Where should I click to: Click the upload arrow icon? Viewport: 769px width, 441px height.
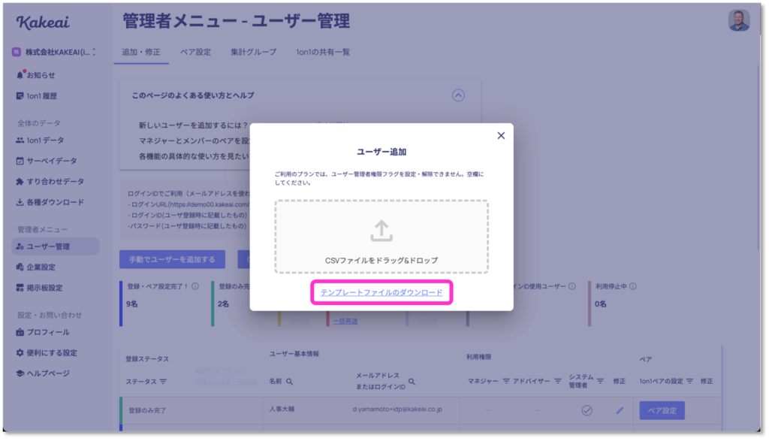(381, 231)
